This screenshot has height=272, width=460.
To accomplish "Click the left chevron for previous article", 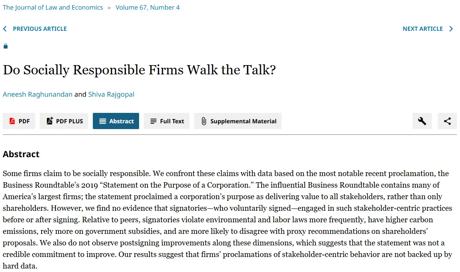I will (x=5, y=29).
